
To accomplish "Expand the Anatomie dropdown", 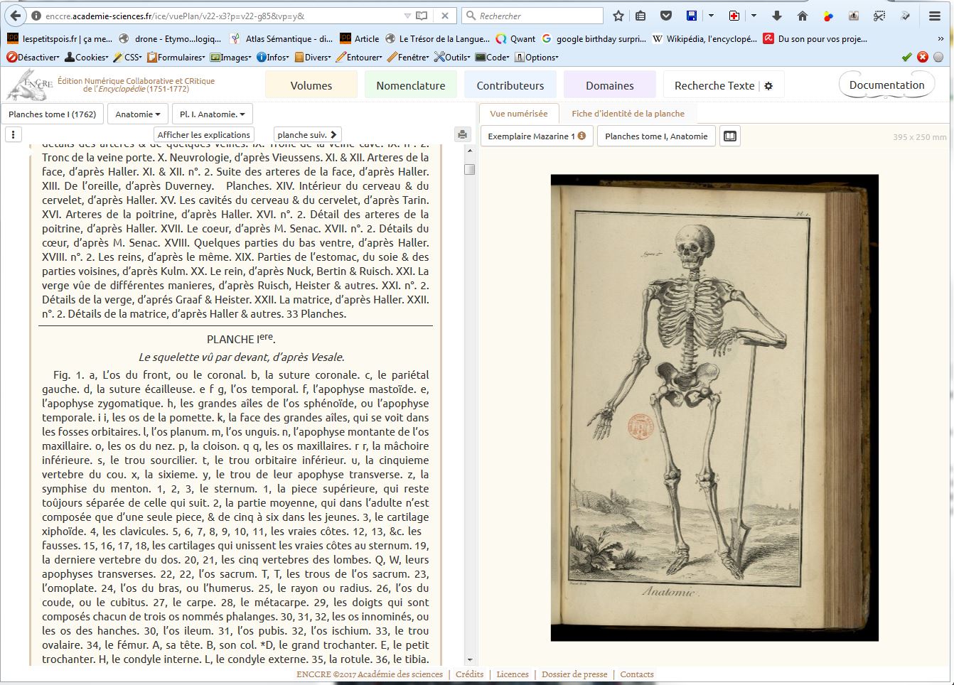I will coord(138,114).
